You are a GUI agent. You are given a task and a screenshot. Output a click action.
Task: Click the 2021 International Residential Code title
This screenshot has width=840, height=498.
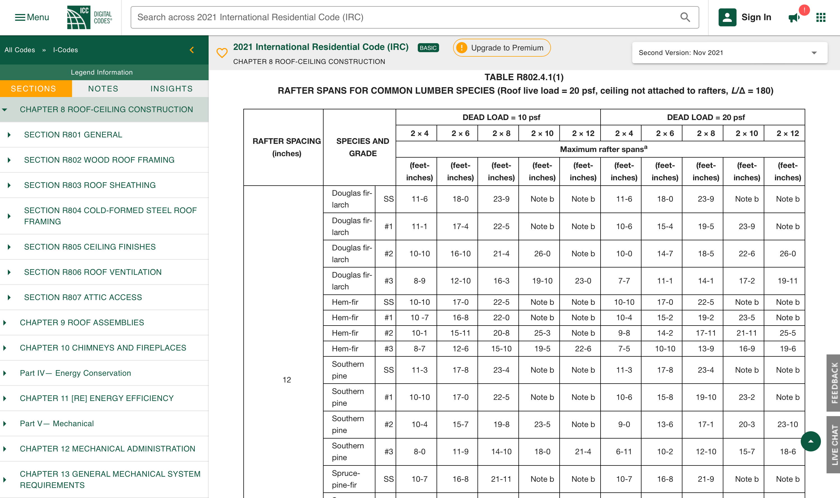click(x=321, y=47)
